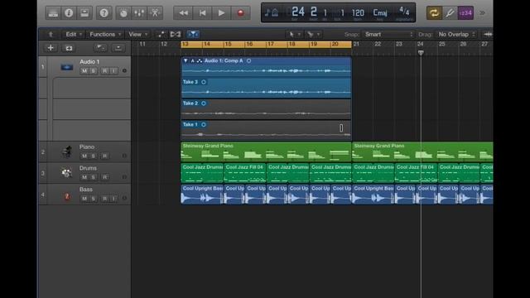
Task: Open the take folder A pop-up menu
Action: tap(193, 60)
